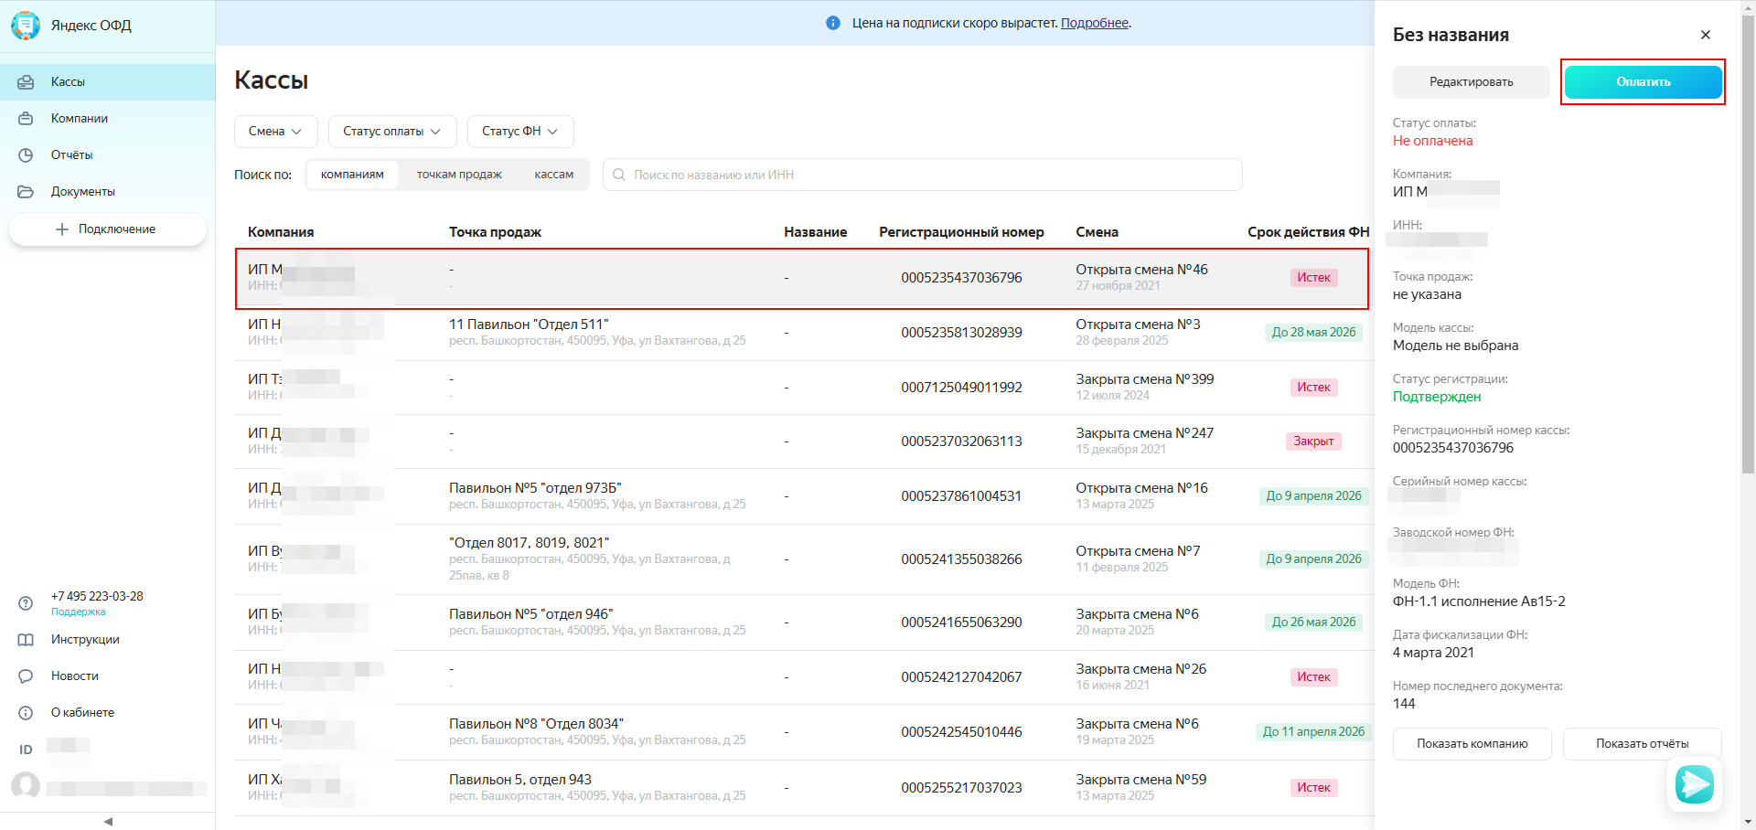
Task: Switch search mode to компаниям
Action: (352, 175)
